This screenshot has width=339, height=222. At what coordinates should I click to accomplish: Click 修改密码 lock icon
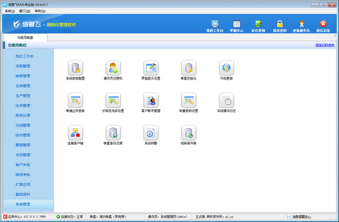pos(280,24)
